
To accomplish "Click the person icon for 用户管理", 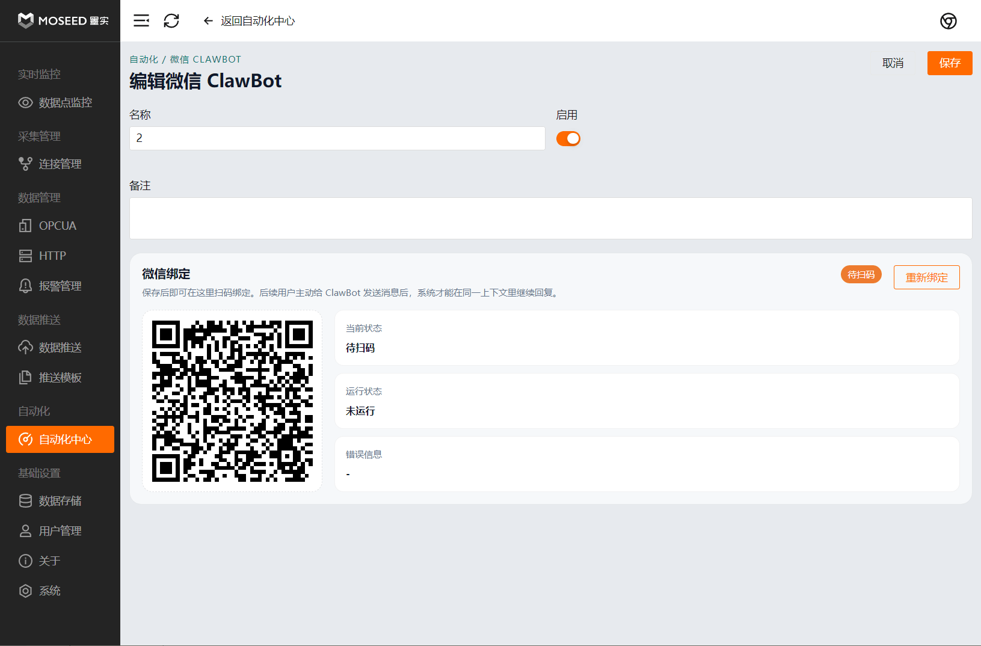I will (25, 531).
